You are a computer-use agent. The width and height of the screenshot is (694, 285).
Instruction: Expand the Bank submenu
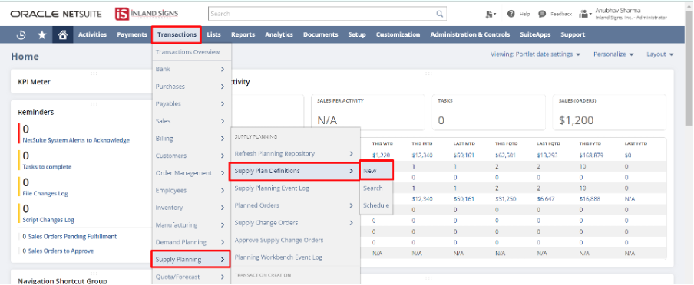(x=191, y=69)
